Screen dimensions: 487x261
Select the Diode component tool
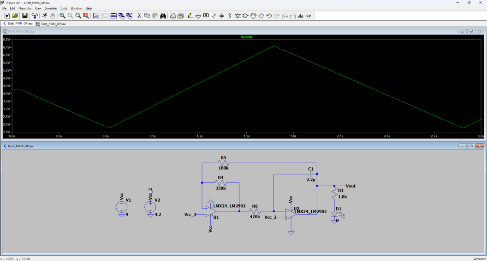[238, 16]
